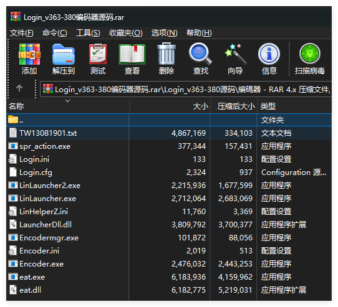Viewport: 338px width, 307px height.
Task: Open the 查看 (View) book icon
Action: point(132,54)
